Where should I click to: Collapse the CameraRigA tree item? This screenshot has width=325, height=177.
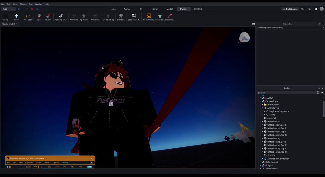pyautogui.click(x=261, y=101)
